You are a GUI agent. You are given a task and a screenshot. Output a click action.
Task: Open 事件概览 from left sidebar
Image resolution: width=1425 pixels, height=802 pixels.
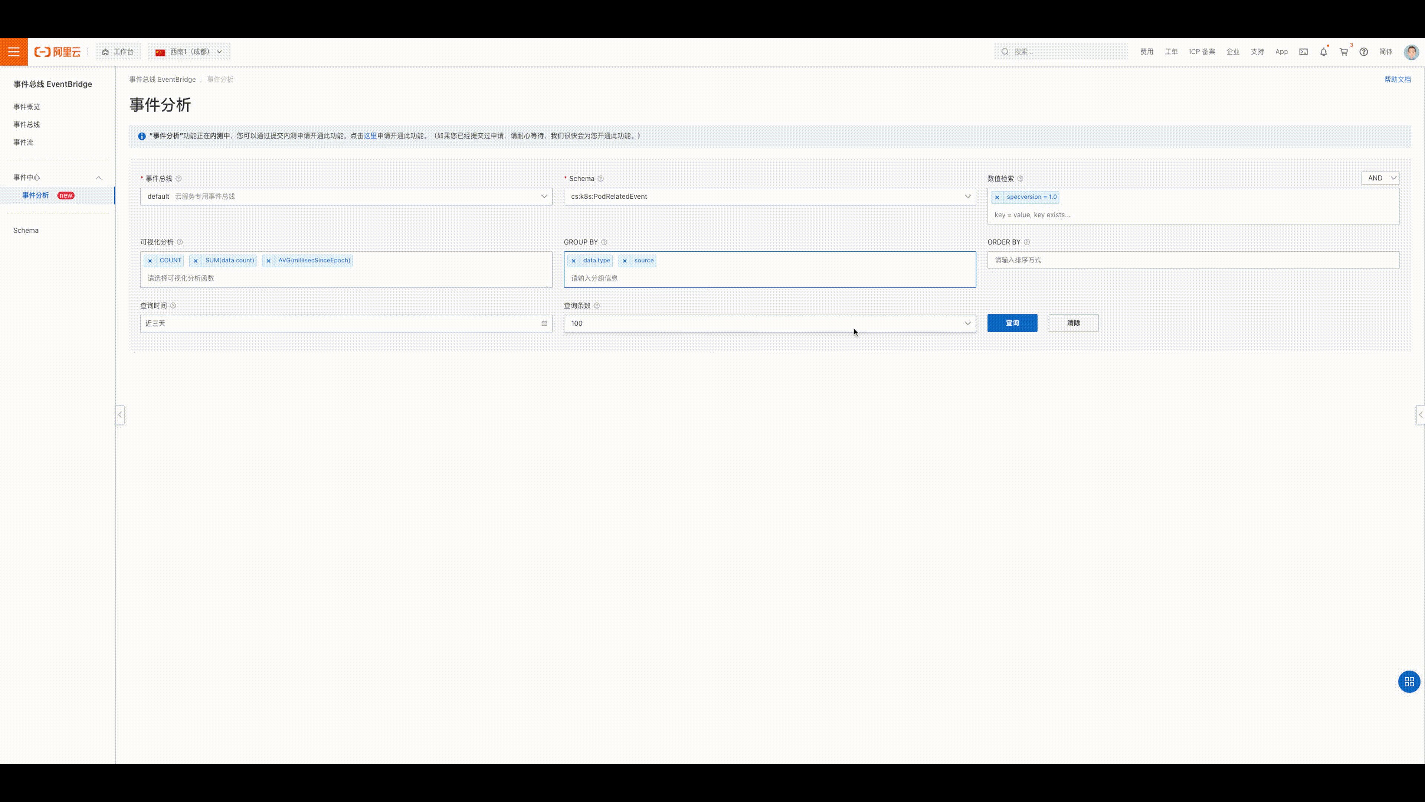pos(26,106)
